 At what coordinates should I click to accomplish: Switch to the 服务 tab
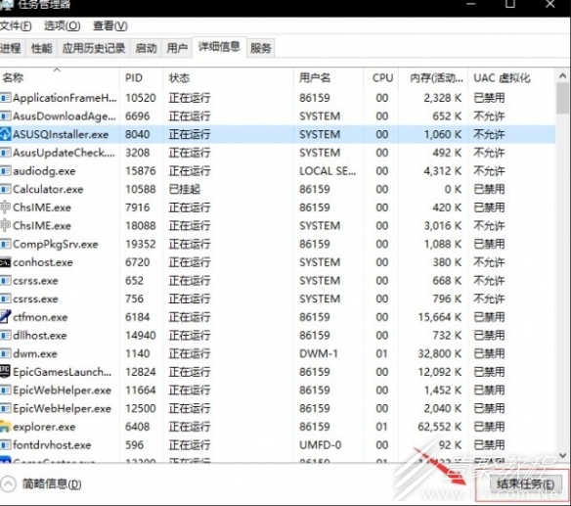[261, 48]
